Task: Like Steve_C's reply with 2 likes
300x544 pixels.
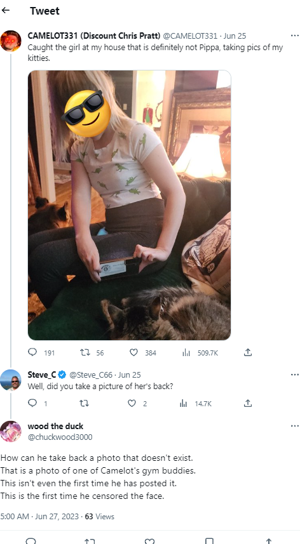Action: point(132,403)
